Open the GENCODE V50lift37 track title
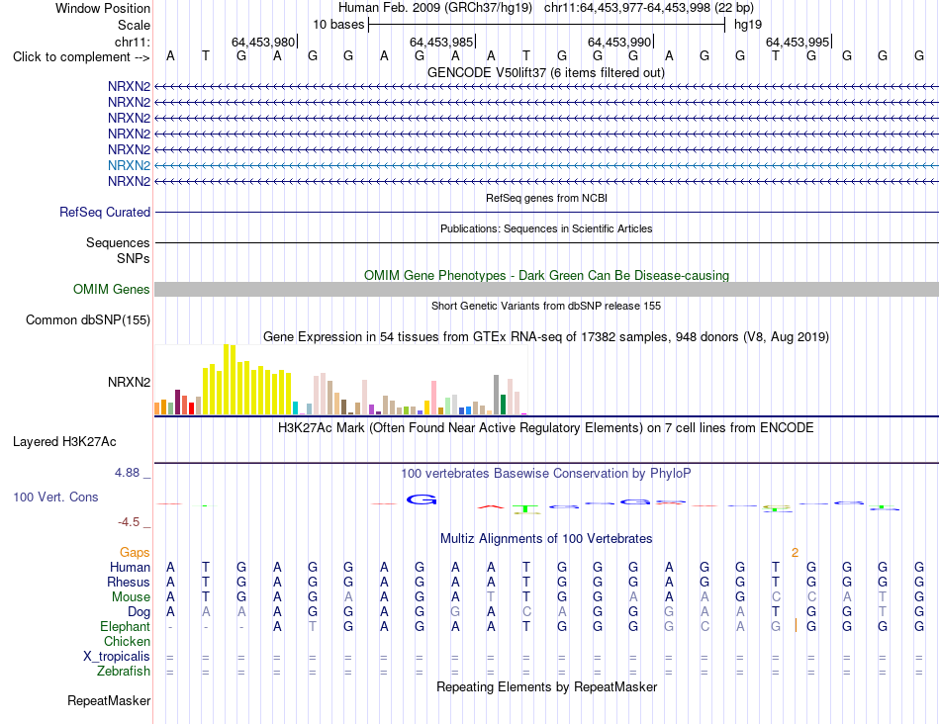 546,72
